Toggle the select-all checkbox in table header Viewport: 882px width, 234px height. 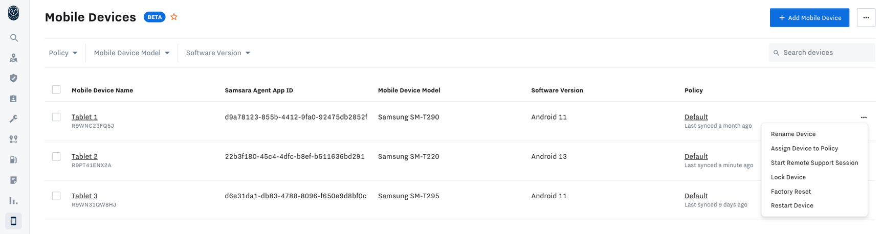pyautogui.click(x=56, y=90)
